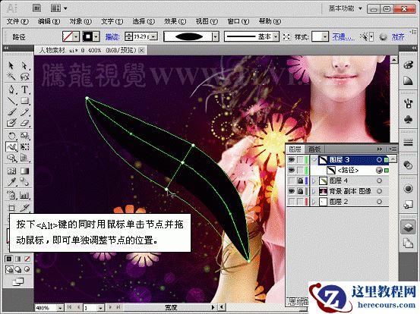The height and width of the screenshot is (314, 420).
Task: Hide the 背景 副本 图像 layer
Action: pos(292,191)
